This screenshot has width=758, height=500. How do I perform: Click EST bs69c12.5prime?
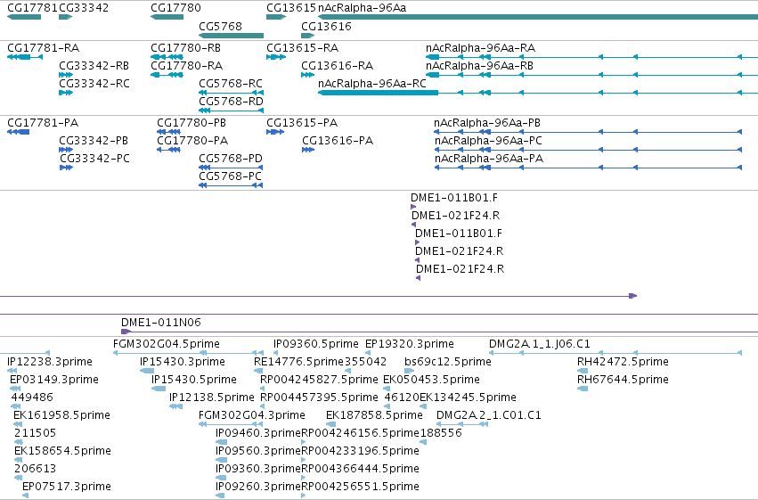click(x=448, y=362)
